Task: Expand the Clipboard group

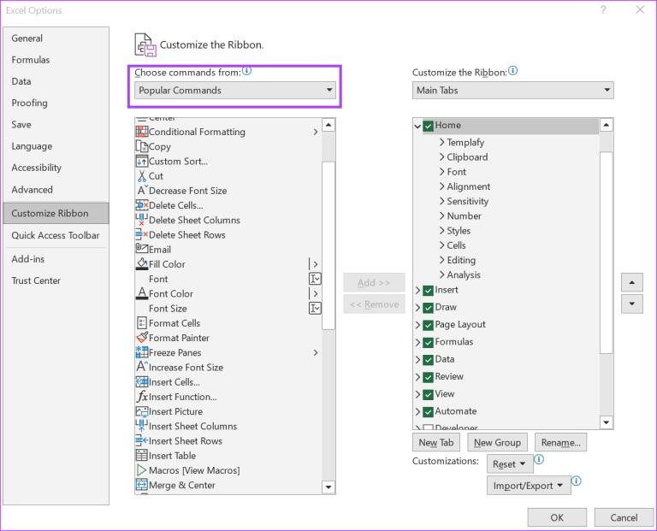Action: [441, 156]
